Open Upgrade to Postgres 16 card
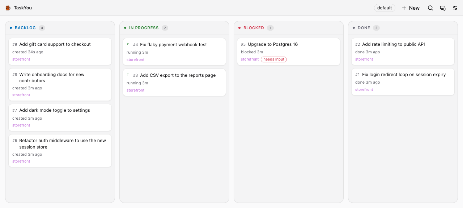The height and width of the screenshot is (208, 463). (x=289, y=52)
